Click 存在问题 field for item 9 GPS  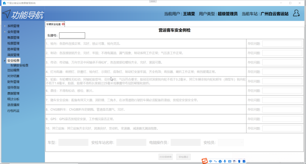tap(282, 119)
